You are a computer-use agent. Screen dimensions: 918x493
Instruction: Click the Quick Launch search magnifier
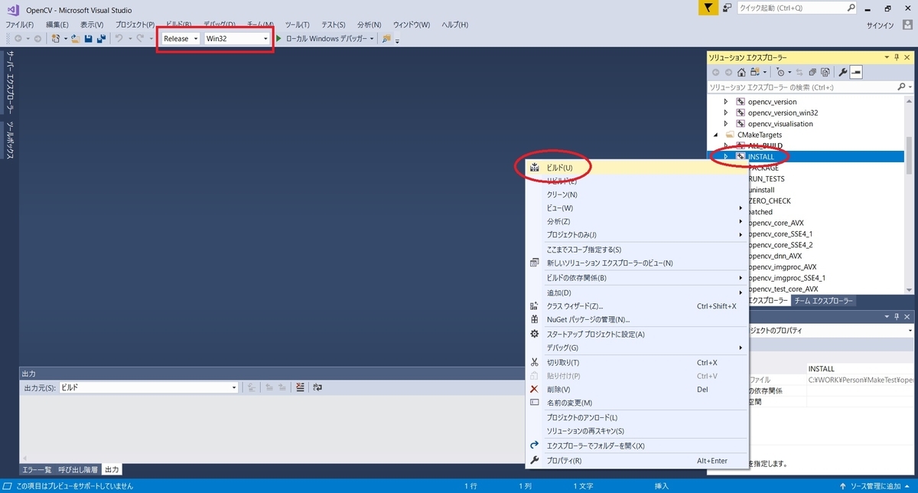[x=851, y=8]
